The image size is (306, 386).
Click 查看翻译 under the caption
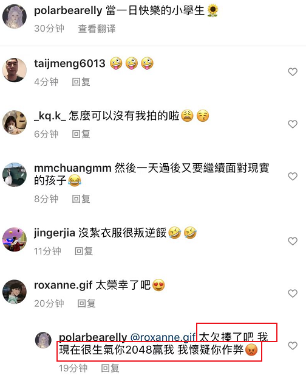pos(97,29)
